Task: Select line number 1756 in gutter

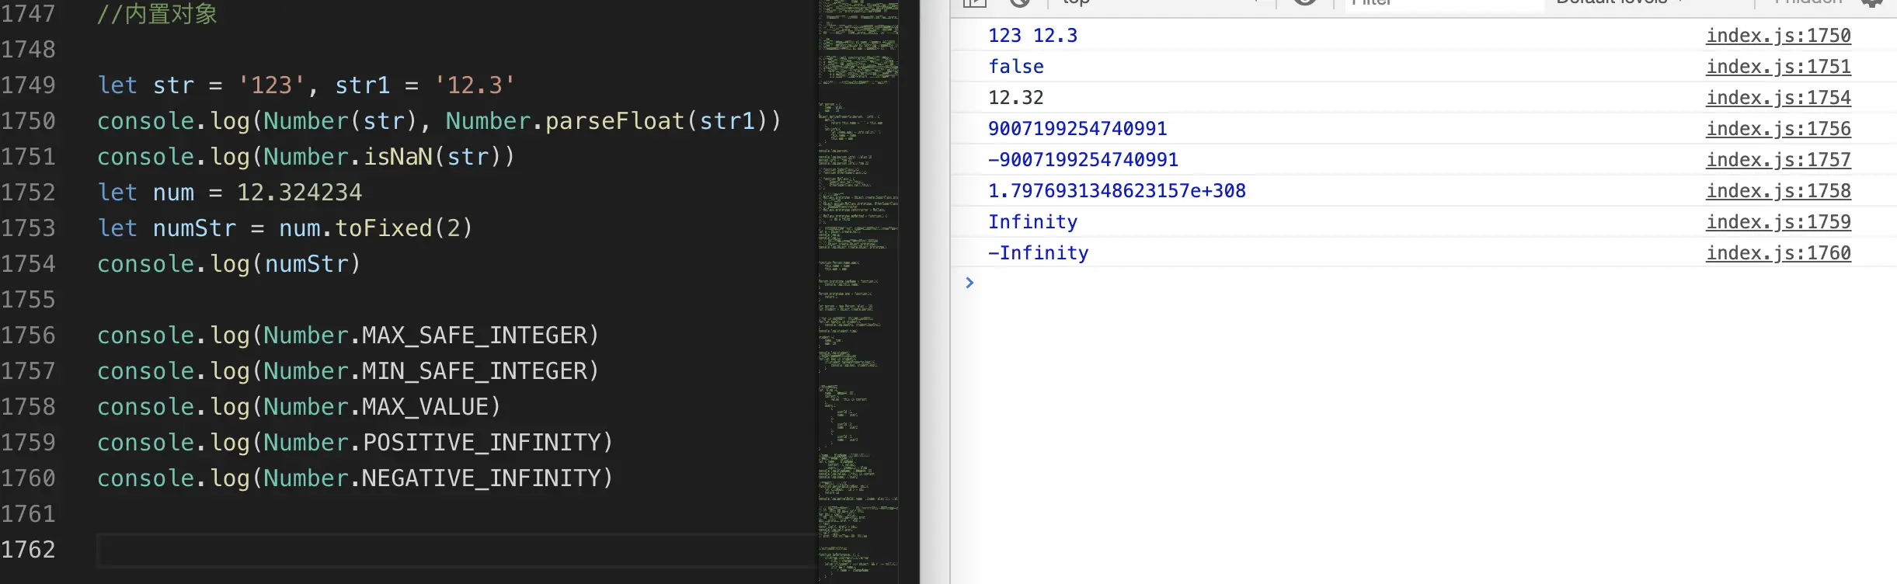Action: click(x=29, y=335)
